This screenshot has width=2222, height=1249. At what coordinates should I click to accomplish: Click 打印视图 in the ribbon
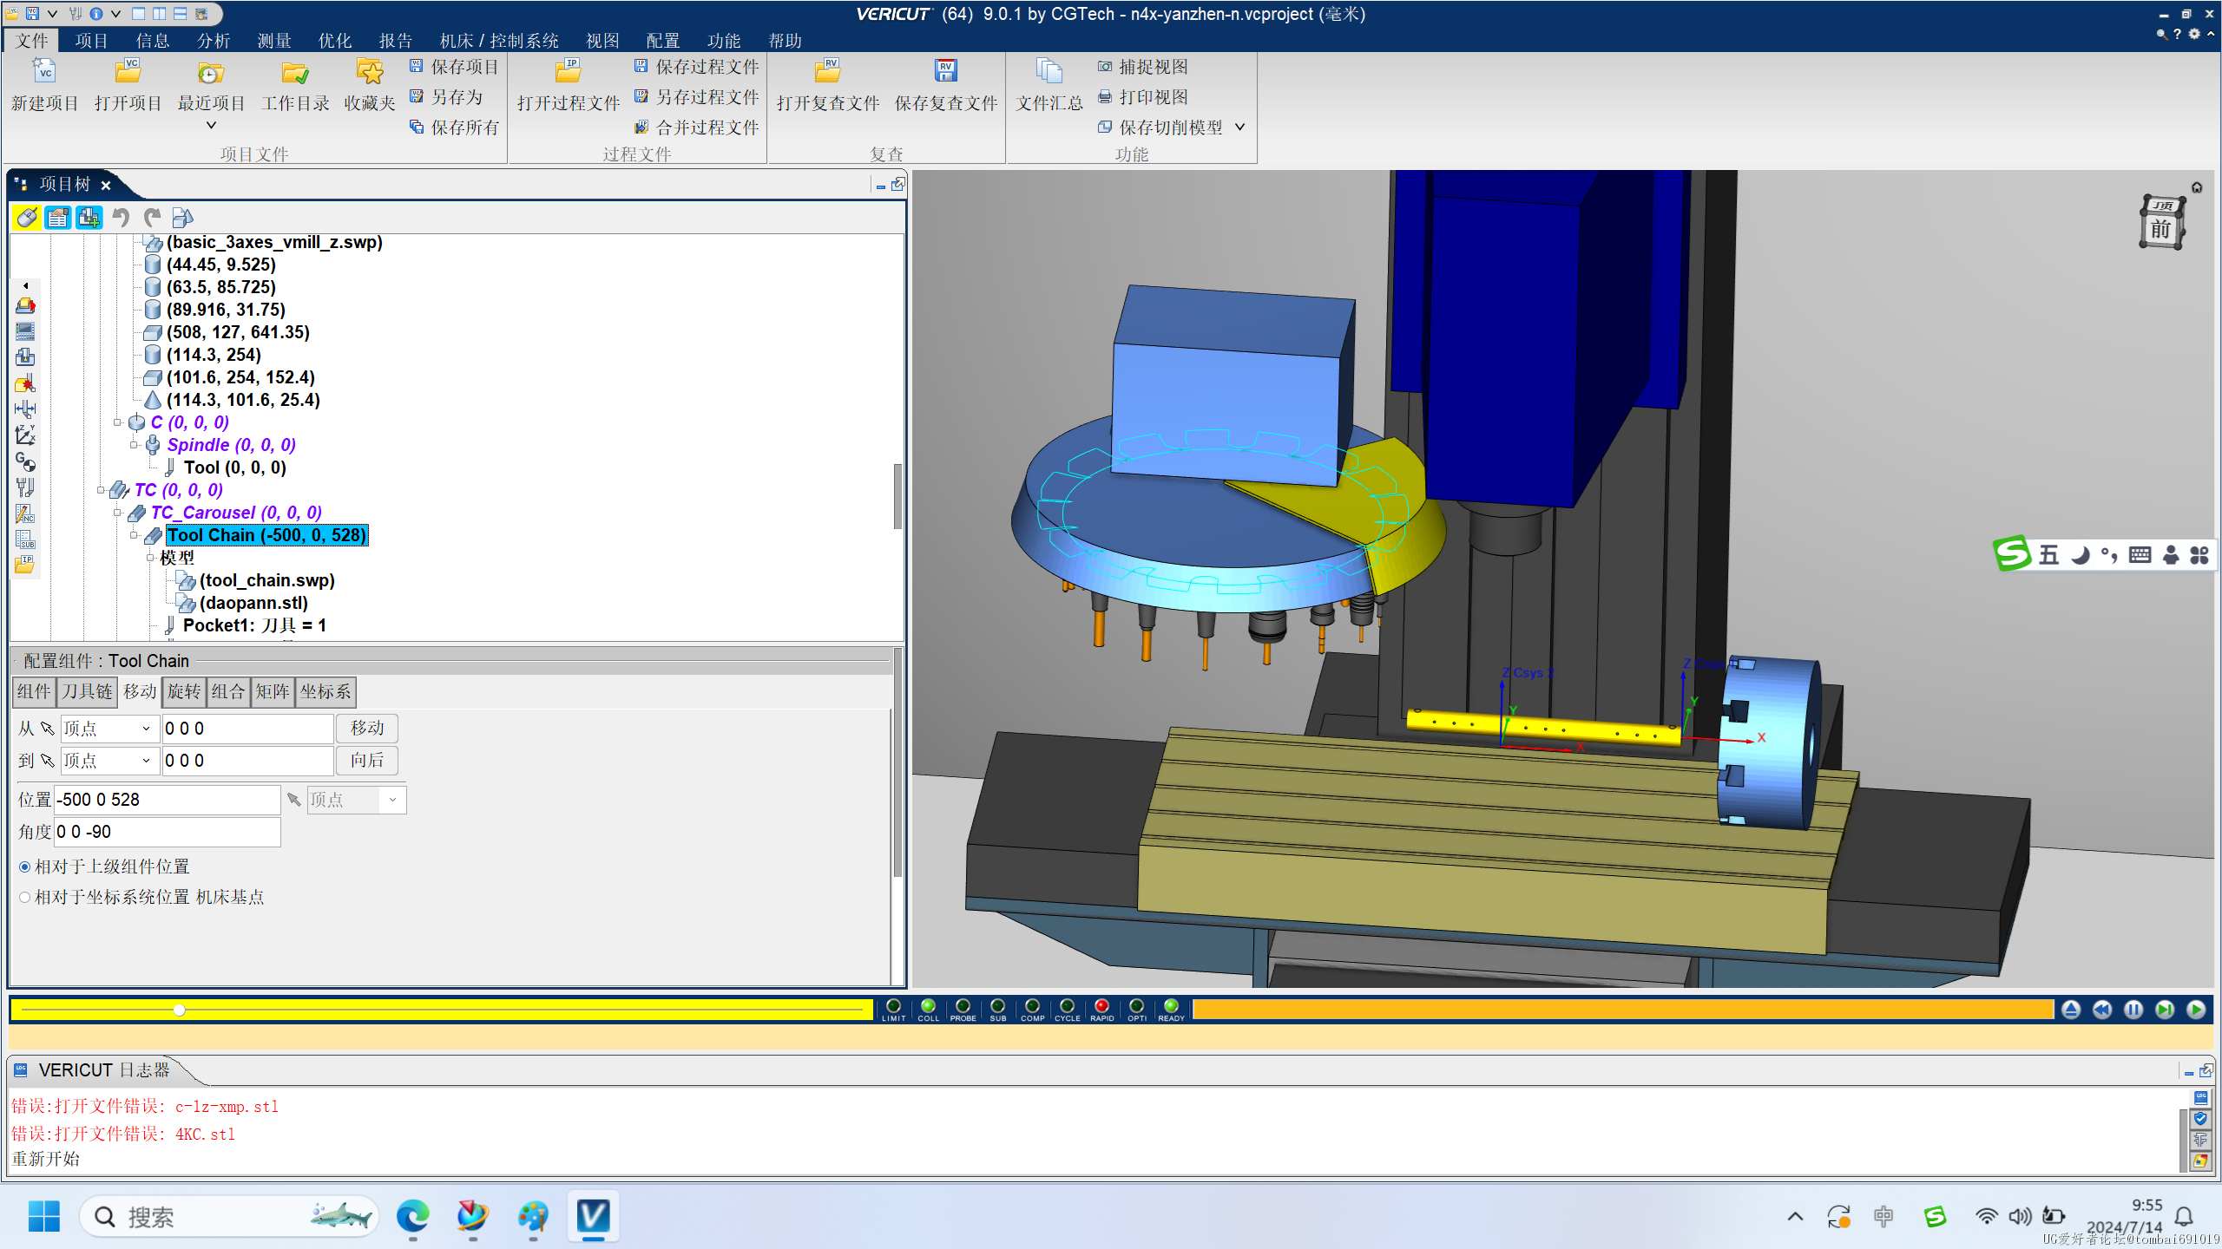[x=1143, y=97]
